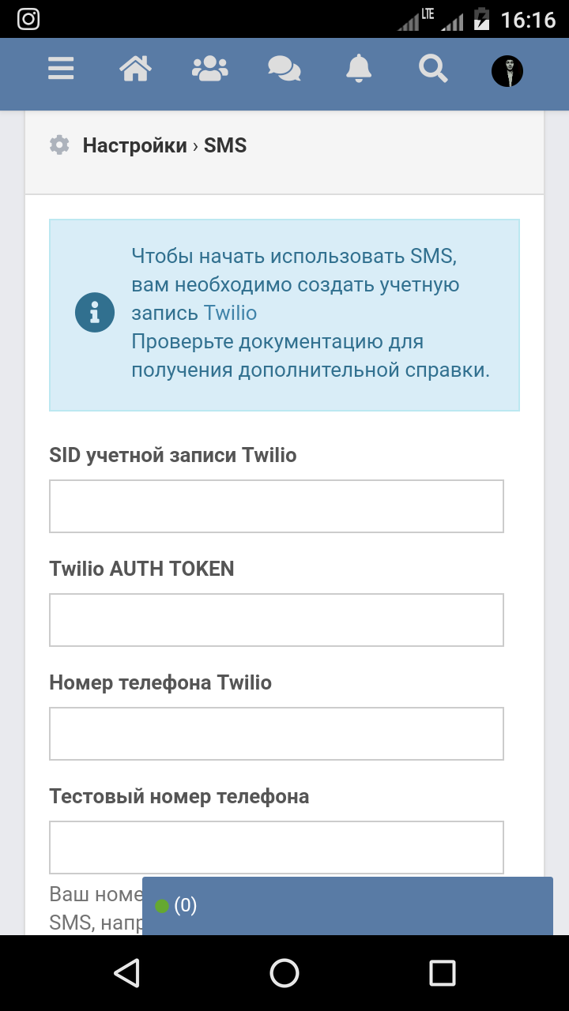Focus the Тестовый номер телефона field
The width and height of the screenshot is (569, 1011).
coord(277,848)
